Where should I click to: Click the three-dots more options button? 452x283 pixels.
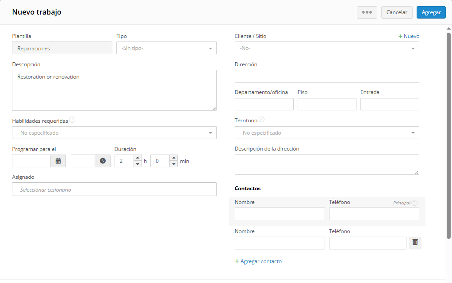click(367, 12)
